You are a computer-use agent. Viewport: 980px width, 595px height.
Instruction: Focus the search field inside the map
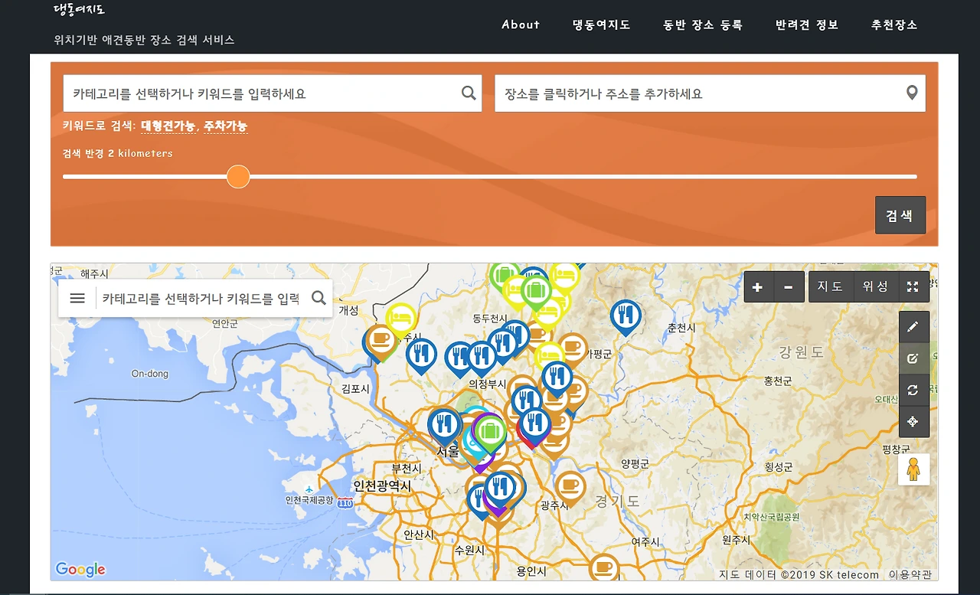[x=201, y=298]
